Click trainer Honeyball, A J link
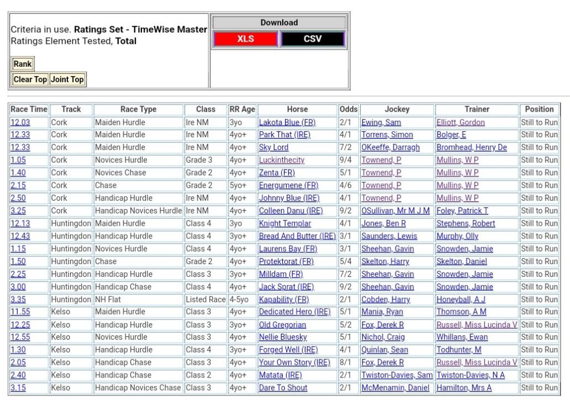This screenshot has height=407, width=570. 460,299
